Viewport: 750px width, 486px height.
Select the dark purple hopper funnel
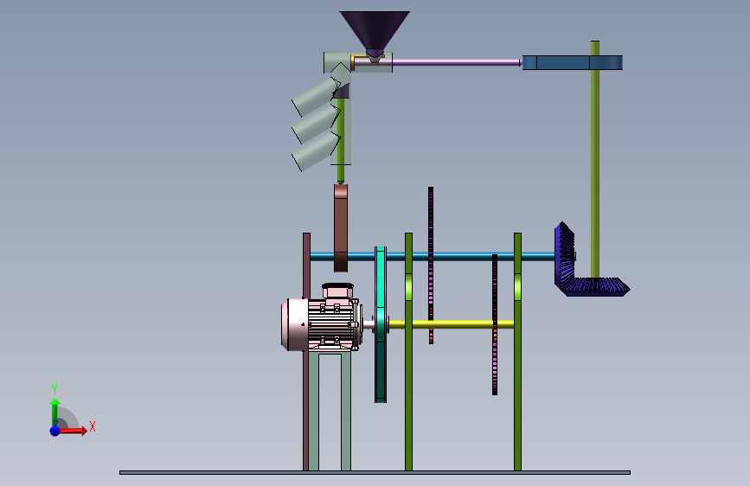pos(375,29)
